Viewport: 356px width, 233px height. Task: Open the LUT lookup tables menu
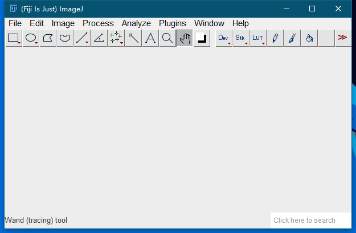tap(258, 38)
